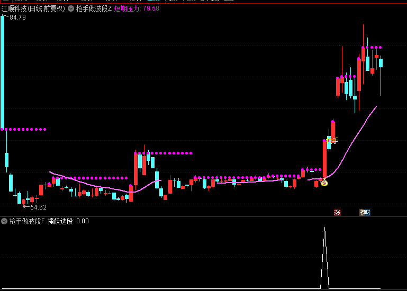
Task: Open indicator dropdown beside 江顺科技 title
Action: coord(71,9)
